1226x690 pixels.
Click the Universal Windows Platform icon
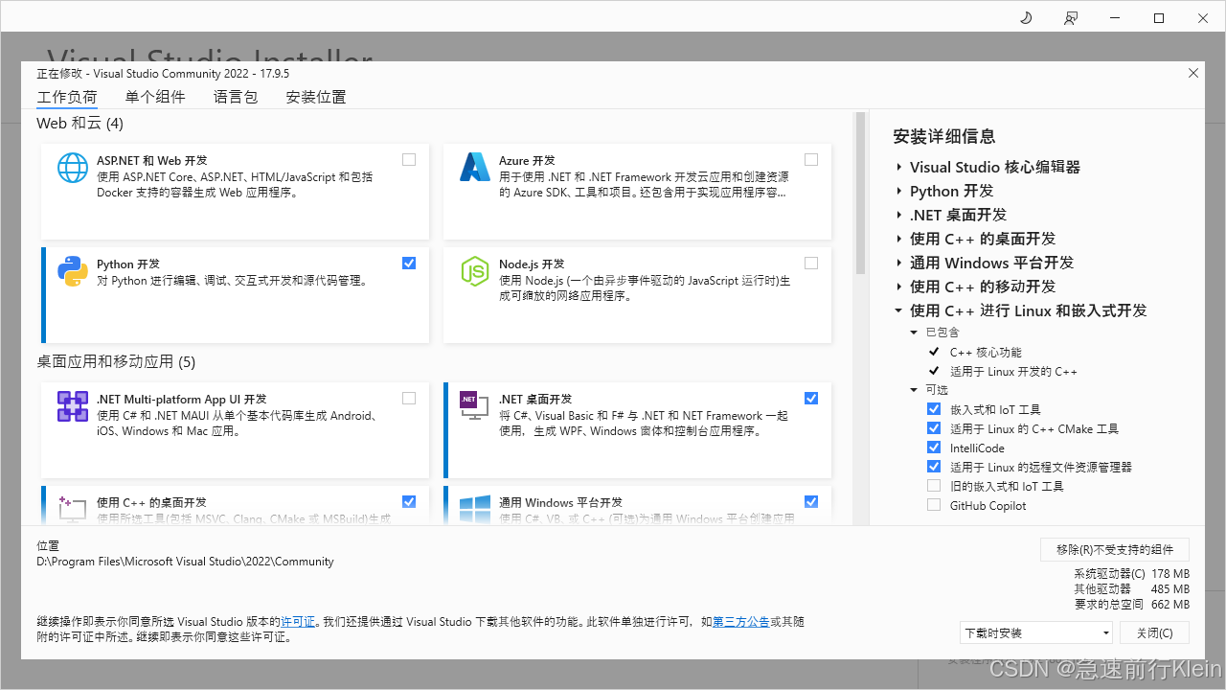pos(475,509)
